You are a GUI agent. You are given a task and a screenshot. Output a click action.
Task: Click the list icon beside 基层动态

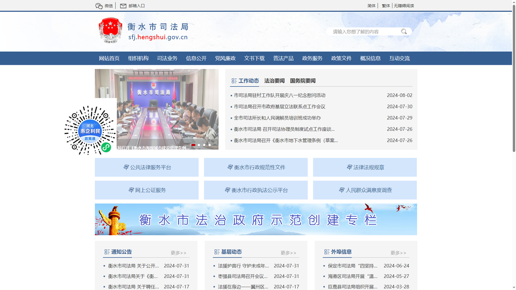click(x=217, y=252)
